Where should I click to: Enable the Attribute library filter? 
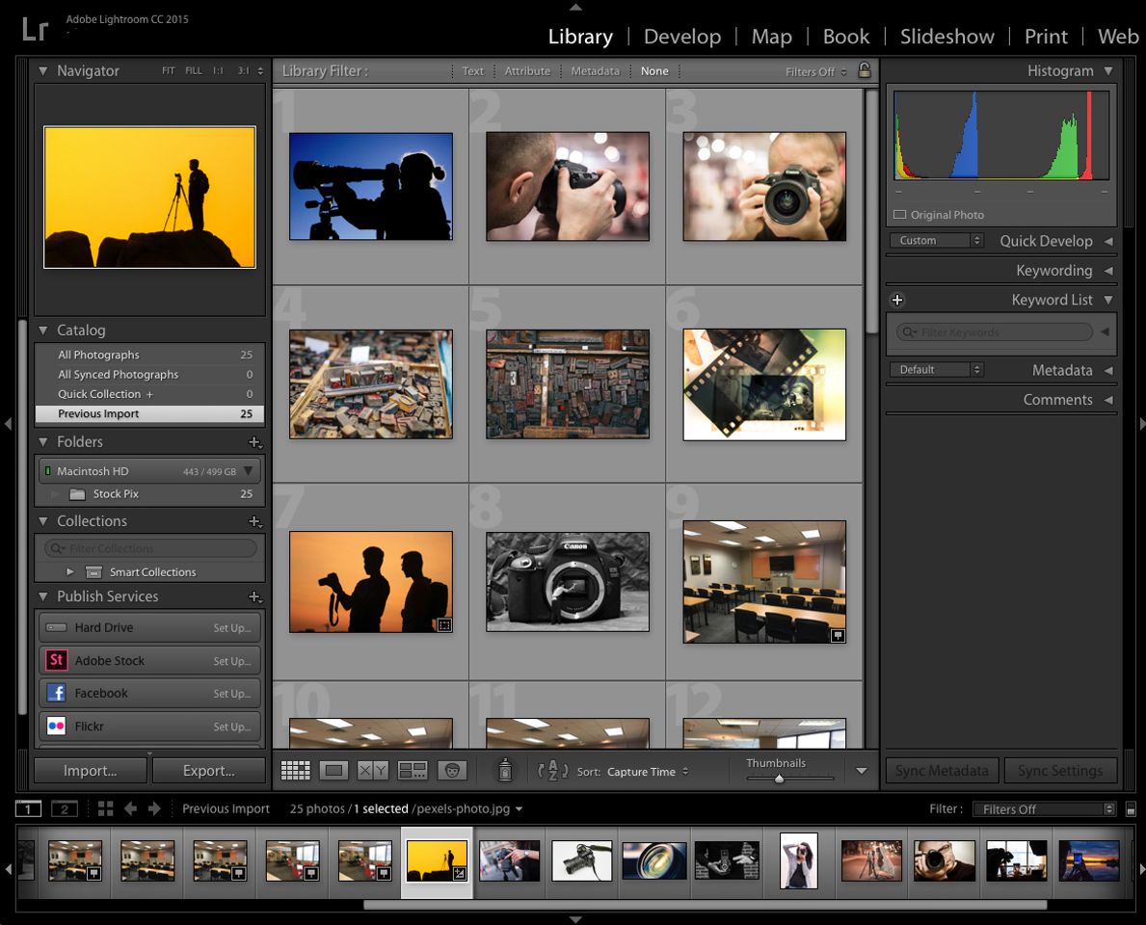coord(527,71)
